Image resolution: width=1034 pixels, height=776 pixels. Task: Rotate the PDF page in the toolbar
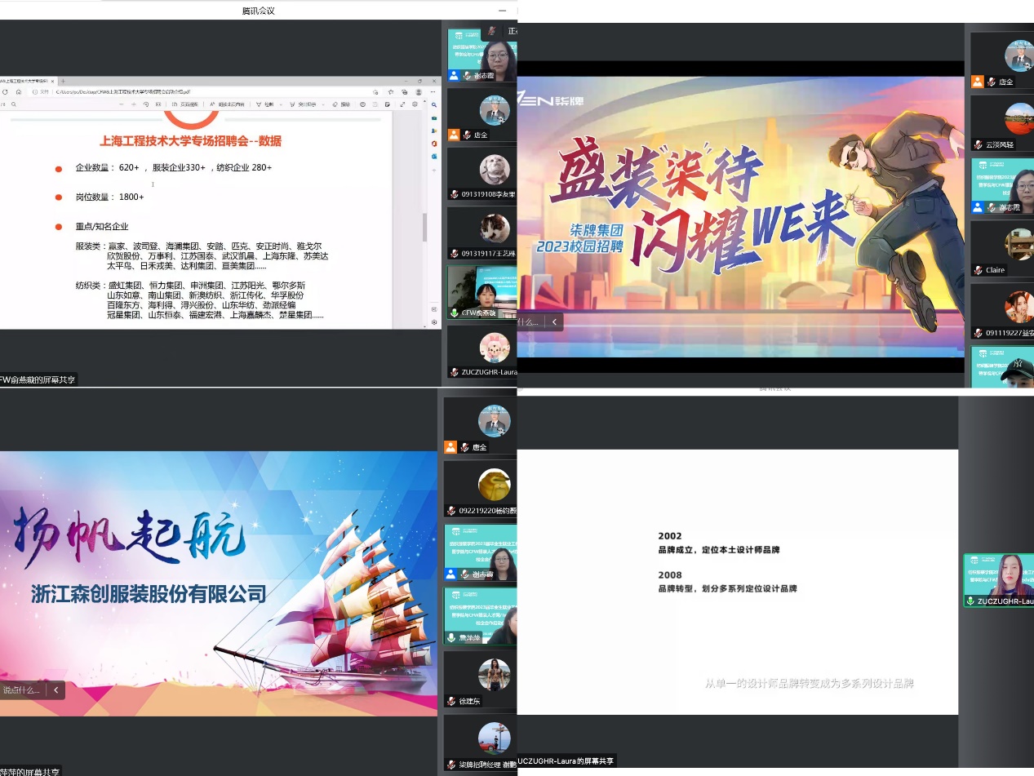click(146, 104)
